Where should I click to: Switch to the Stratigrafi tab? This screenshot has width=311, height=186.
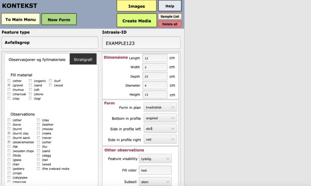pos(83,59)
